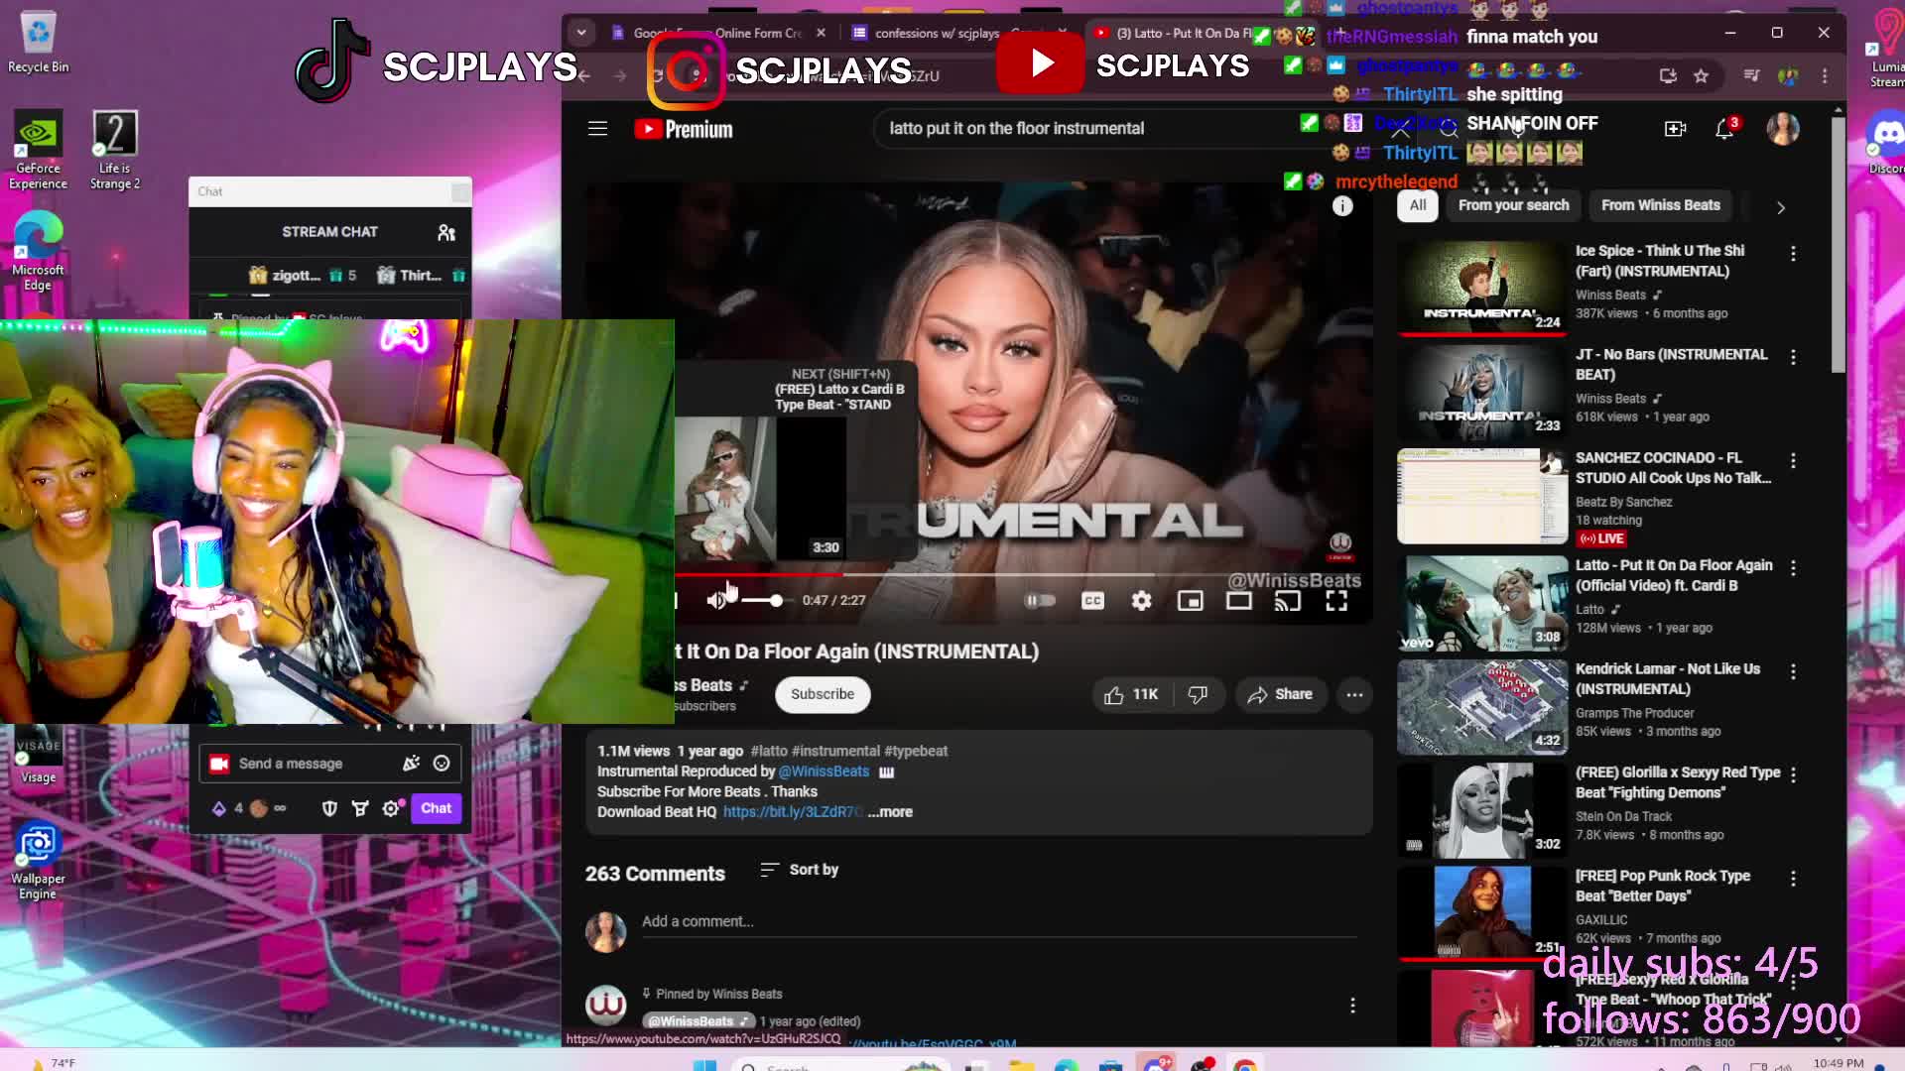
Task: Adjust the volume slider handle
Action: [776, 600]
